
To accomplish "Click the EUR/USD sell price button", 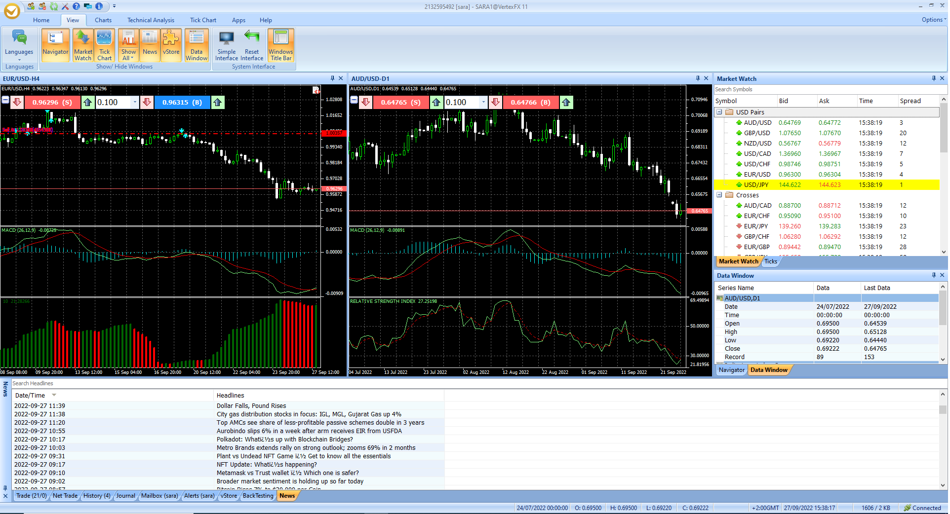I will click(x=52, y=102).
